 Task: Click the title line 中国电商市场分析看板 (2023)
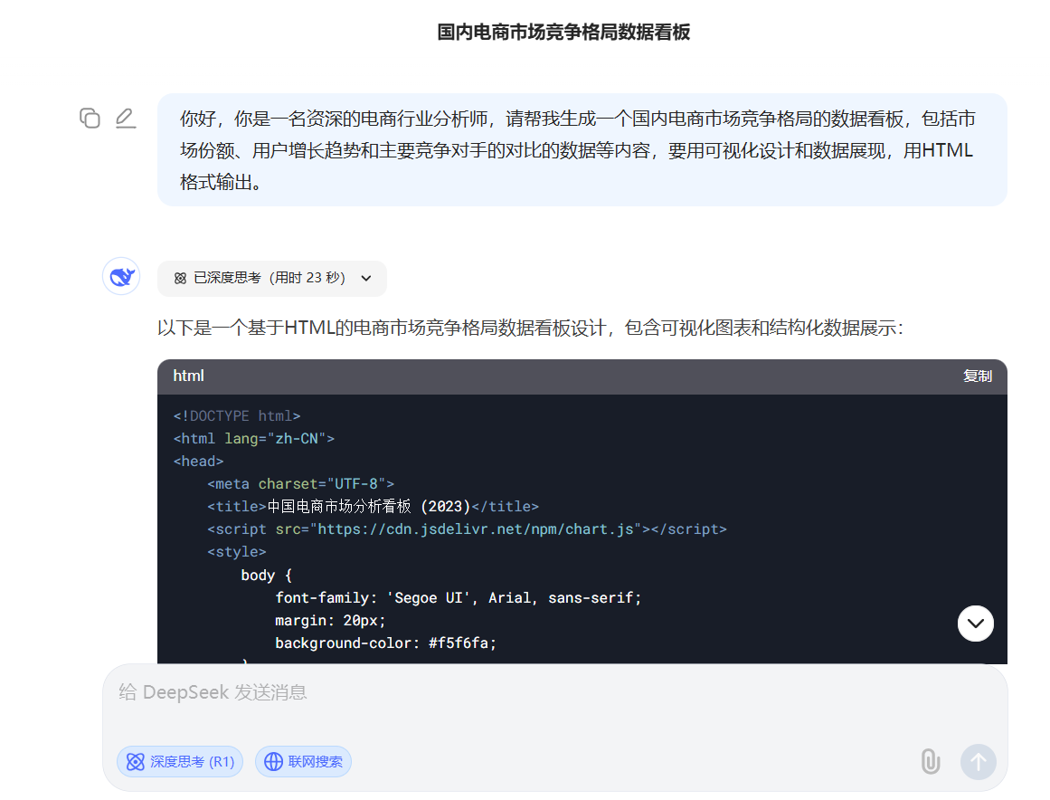pyautogui.click(x=373, y=507)
